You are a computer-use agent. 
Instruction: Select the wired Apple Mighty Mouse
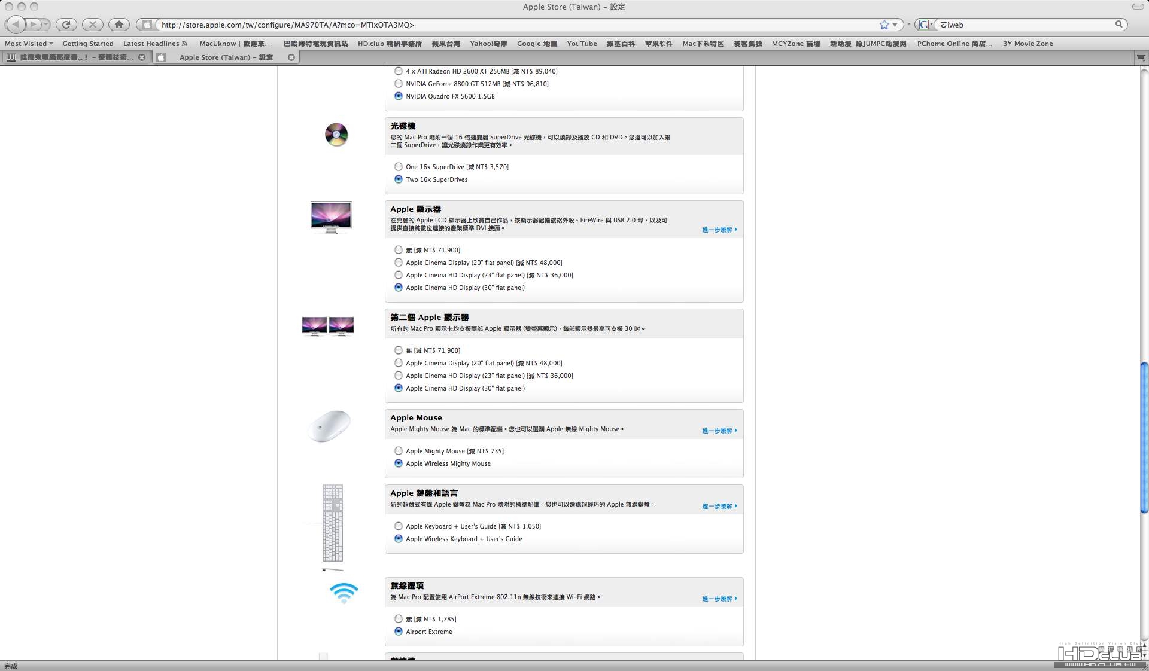point(398,451)
